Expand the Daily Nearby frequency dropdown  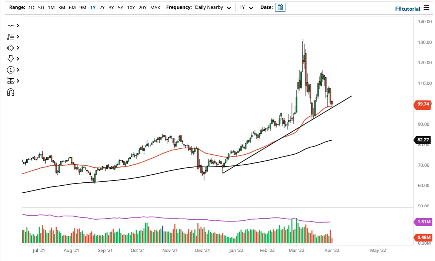pos(213,7)
